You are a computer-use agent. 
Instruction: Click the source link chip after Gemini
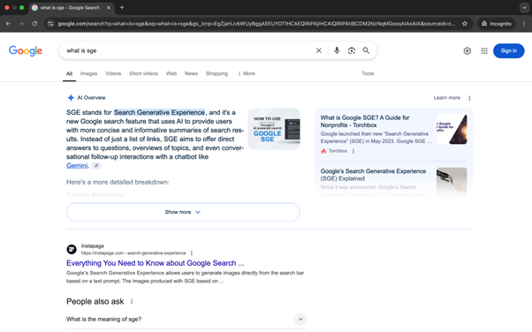pyautogui.click(x=96, y=165)
